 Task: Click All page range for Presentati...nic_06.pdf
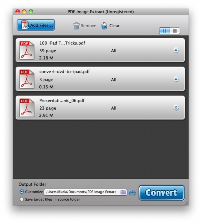(x=114, y=108)
